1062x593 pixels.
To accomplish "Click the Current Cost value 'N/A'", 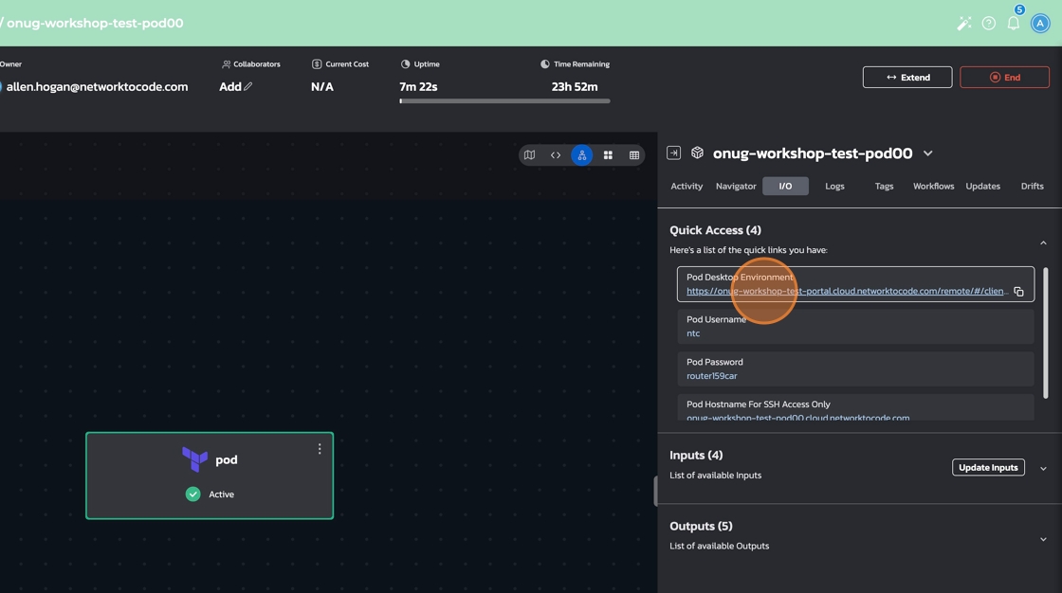I will [321, 86].
